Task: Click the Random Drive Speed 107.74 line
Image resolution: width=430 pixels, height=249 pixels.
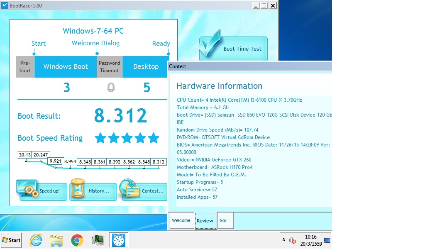Action: click(217, 130)
